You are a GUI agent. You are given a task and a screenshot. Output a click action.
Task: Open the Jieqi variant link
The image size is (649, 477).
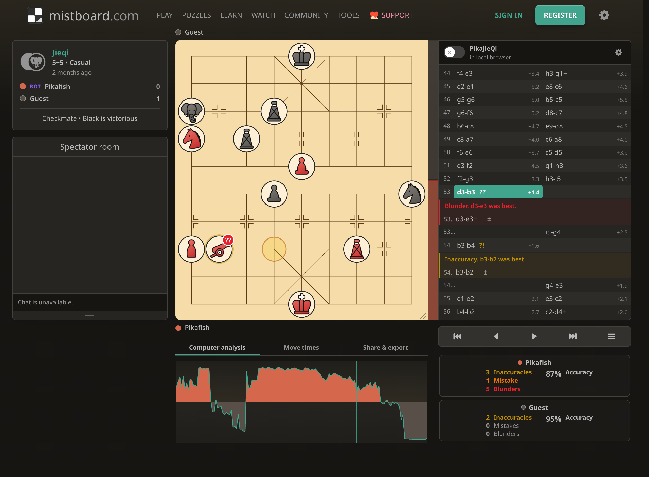[x=60, y=53]
